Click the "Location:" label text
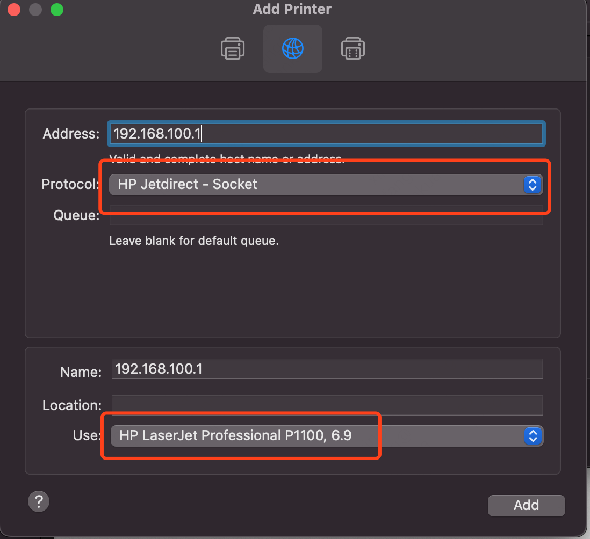This screenshot has width=590, height=539. coord(72,405)
